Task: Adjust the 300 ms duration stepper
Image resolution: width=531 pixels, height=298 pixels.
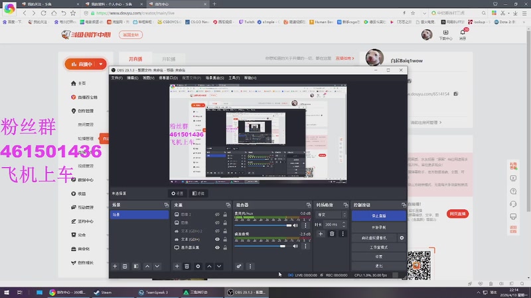Action: point(344,224)
